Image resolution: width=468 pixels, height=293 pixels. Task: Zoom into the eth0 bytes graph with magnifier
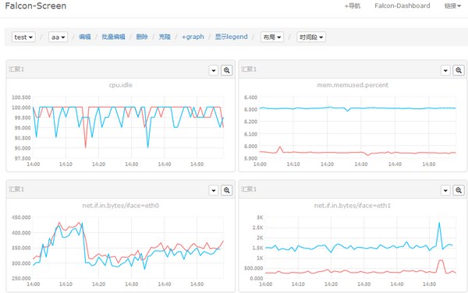point(226,190)
